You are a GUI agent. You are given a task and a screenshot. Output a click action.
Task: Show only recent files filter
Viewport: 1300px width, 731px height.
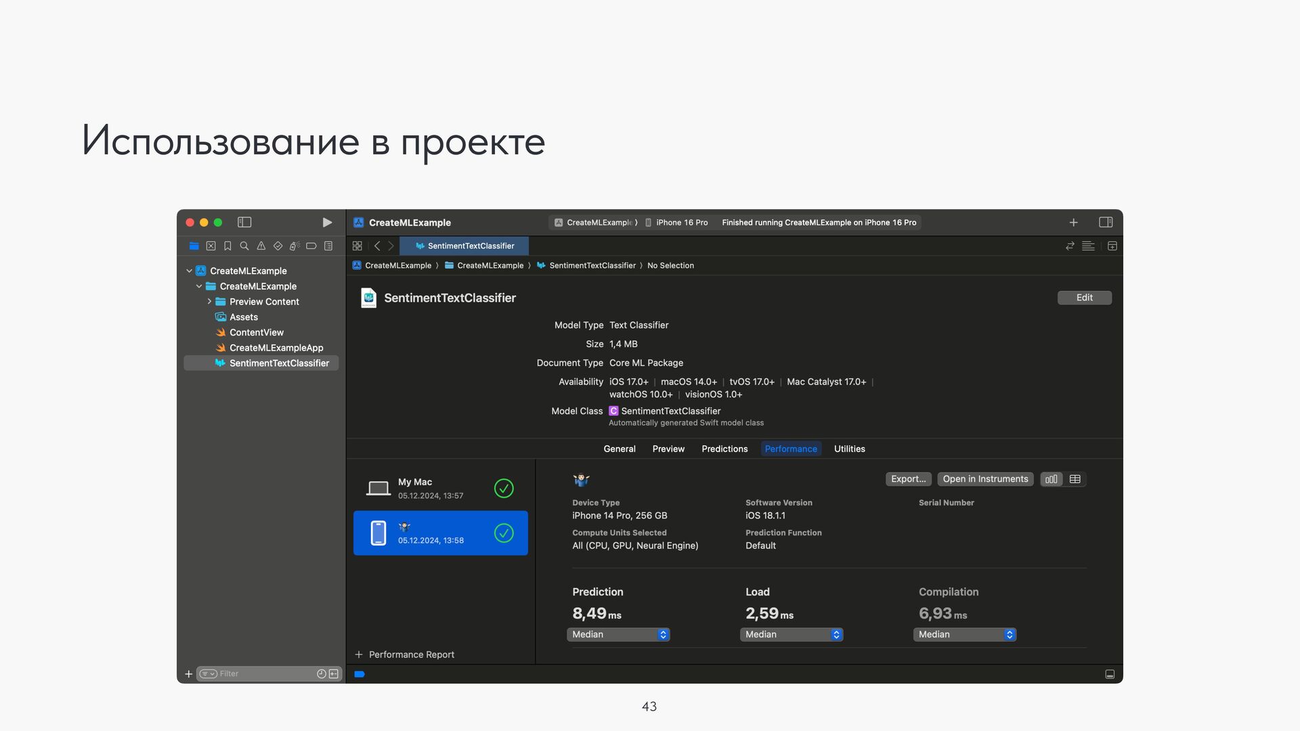coord(322,673)
